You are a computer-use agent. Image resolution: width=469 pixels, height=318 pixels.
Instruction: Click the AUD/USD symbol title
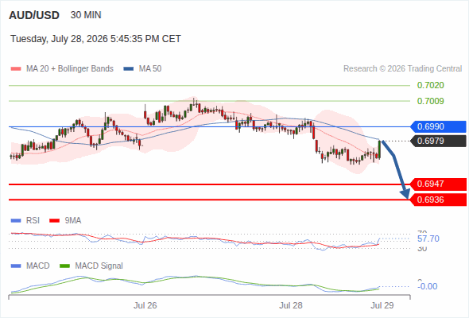click(x=34, y=15)
